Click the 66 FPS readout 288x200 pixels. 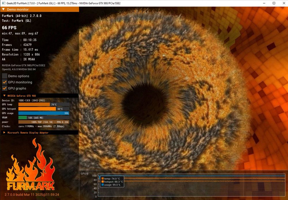[9, 28]
